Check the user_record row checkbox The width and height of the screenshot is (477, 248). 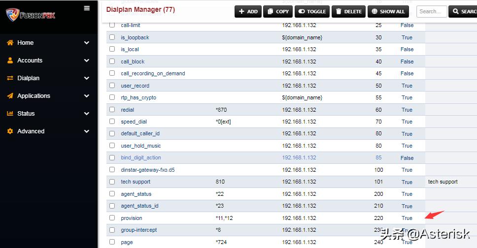pyautogui.click(x=112, y=86)
